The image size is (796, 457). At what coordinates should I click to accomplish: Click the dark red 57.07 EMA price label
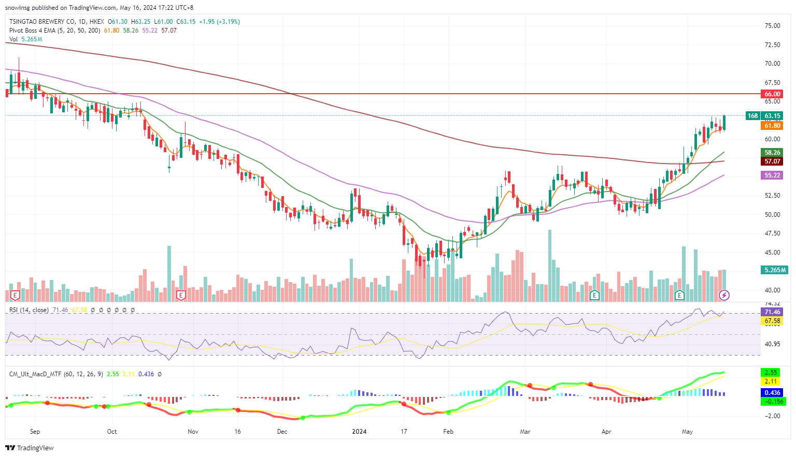pyautogui.click(x=772, y=161)
